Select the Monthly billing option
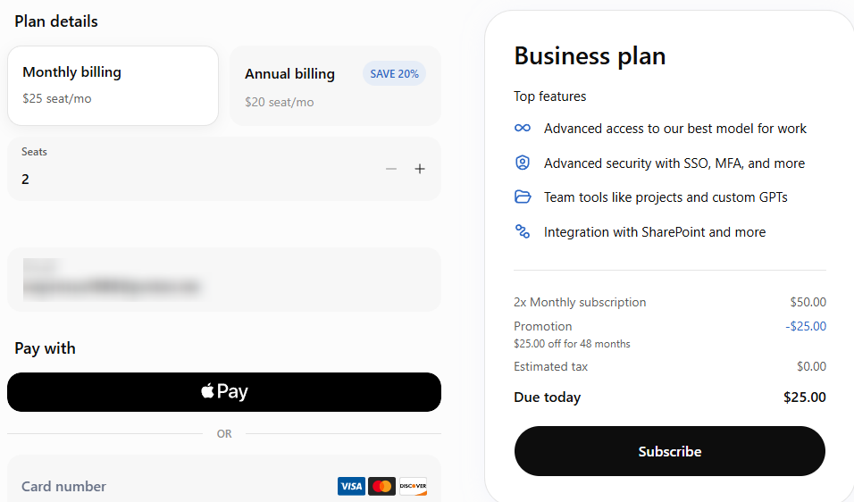The width and height of the screenshot is (854, 502). pos(113,86)
